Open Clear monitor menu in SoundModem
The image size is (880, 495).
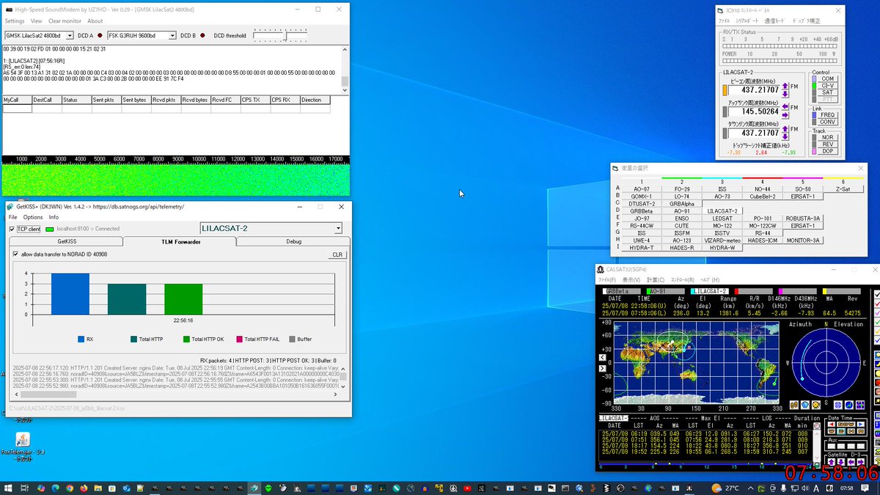coord(65,21)
